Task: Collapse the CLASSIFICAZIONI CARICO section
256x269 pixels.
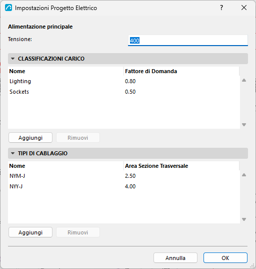Action: [x=12, y=59]
